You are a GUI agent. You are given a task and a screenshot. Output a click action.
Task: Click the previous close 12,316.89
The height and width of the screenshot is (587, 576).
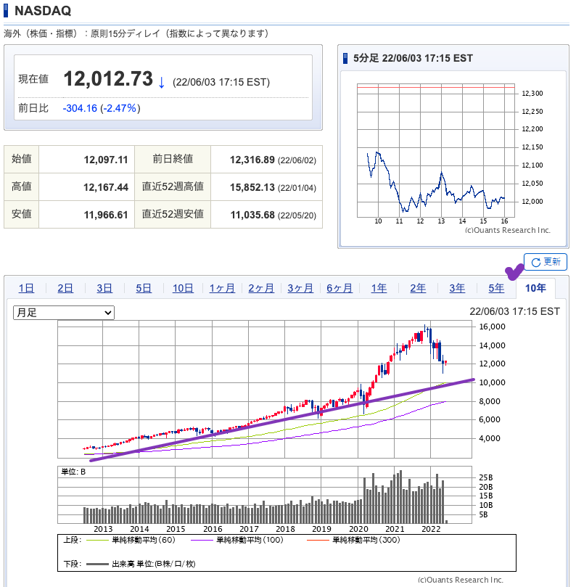(252, 160)
